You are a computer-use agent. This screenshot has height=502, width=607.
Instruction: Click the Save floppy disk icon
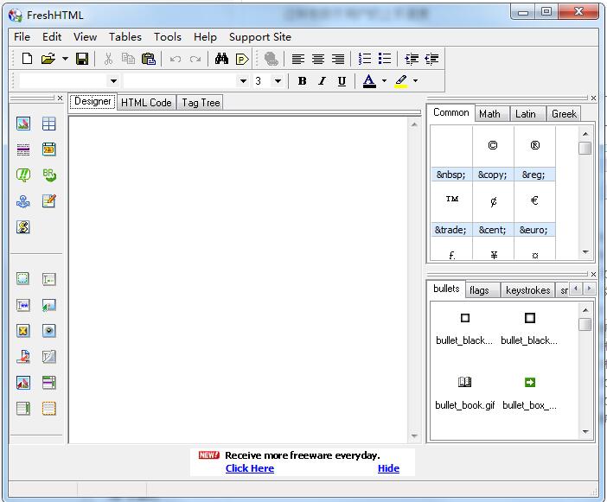[82, 59]
